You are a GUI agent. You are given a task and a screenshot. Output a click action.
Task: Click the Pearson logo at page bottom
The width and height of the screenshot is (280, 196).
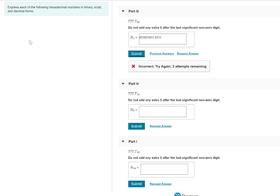click(x=181, y=194)
